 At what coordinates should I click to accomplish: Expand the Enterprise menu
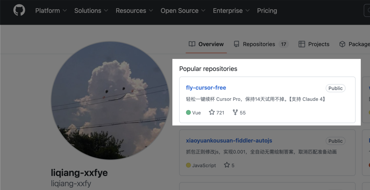pos(231,11)
